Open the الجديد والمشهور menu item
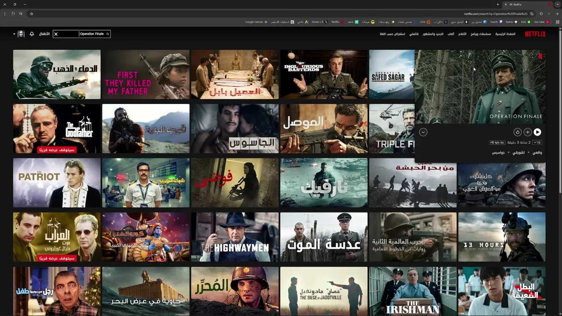 point(433,34)
